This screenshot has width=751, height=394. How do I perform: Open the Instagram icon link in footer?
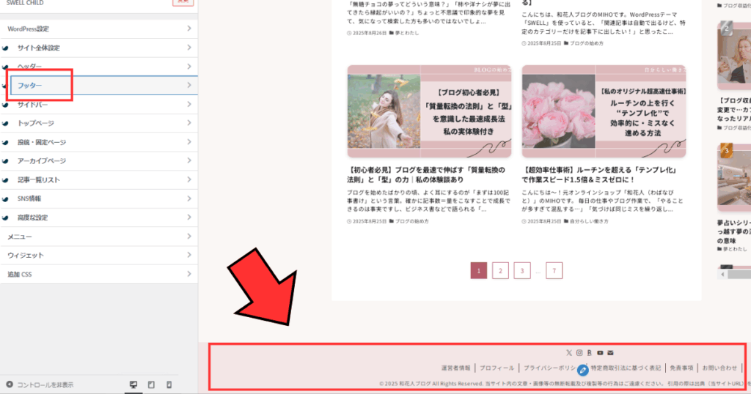pos(579,353)
